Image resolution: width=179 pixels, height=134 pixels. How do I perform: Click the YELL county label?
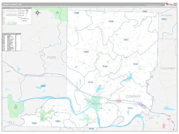click(11, 122)
